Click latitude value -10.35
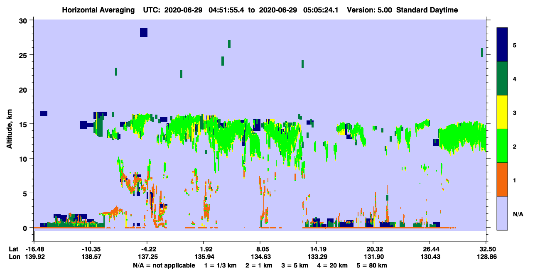540x277 pixels. pyautogui.click(x=91, y=249)
